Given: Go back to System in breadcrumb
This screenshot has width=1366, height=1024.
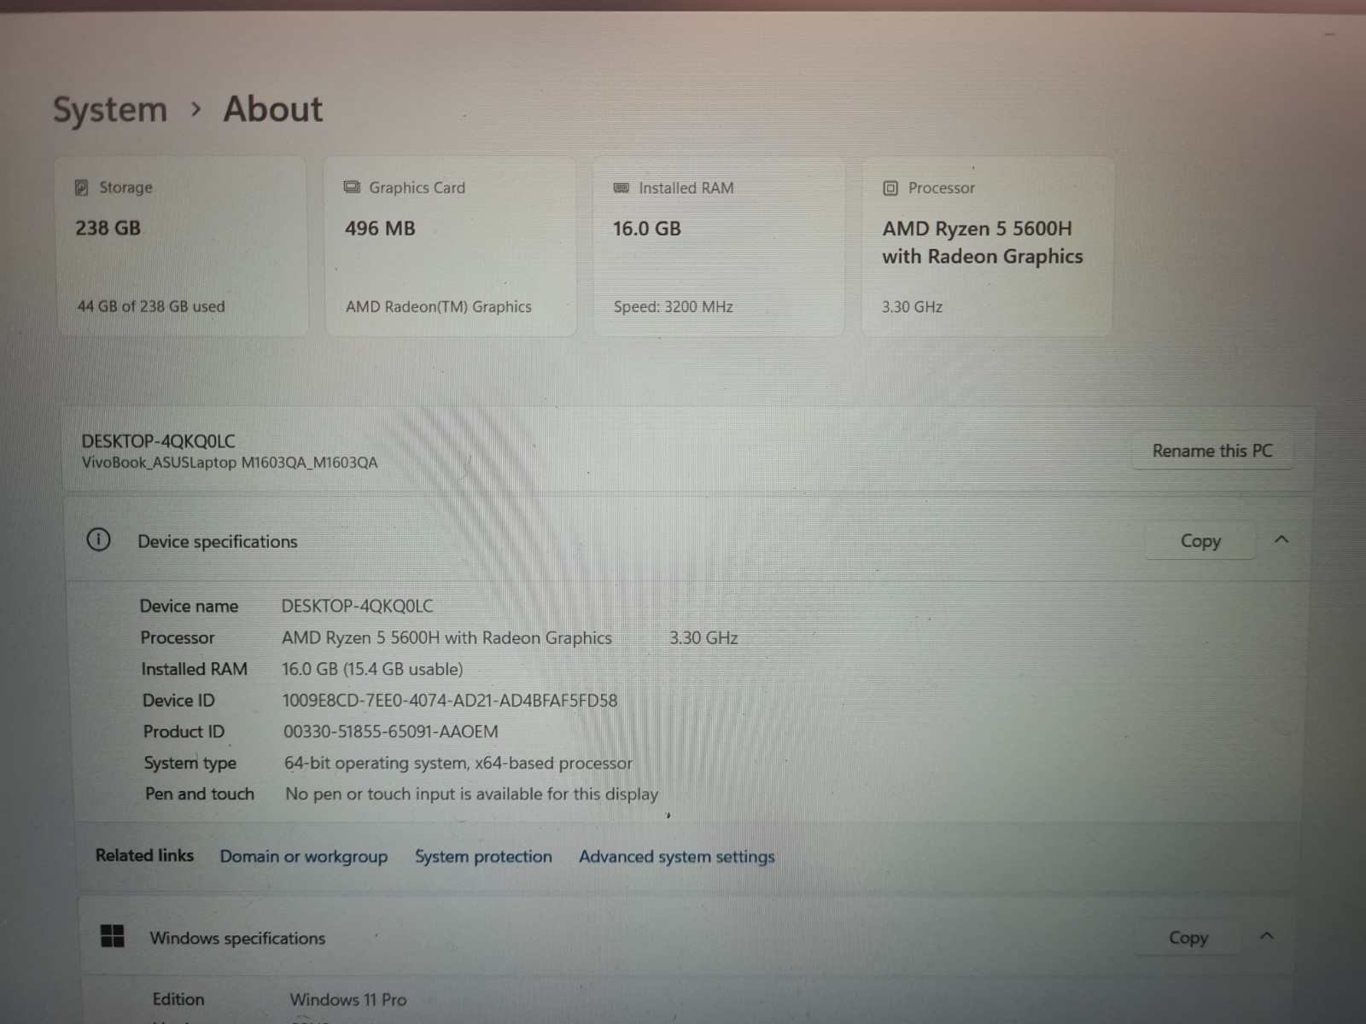Looking at the screenshot, I should point(110,109).
